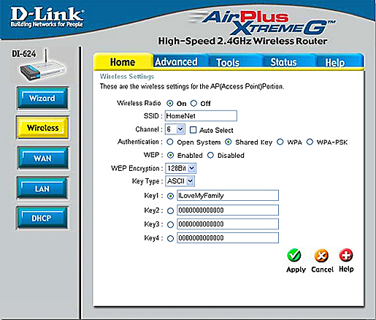Open the Key Type ASCII dropdown
The width and height of the screenshot is (376, 320).
coord(180,181)
